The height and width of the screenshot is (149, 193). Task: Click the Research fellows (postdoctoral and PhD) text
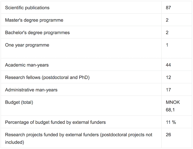click(x=47, y=78)
